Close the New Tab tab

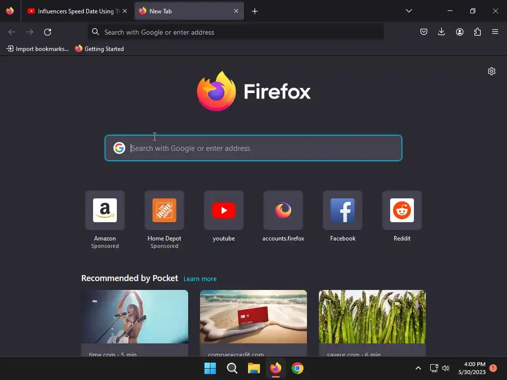pyautogui.click(x=236, y=11)
